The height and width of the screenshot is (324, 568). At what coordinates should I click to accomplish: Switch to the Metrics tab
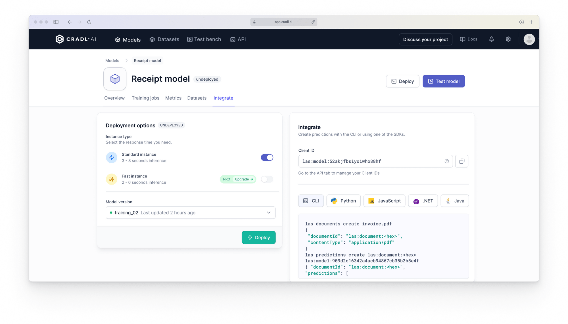click(x=173, y=98)
